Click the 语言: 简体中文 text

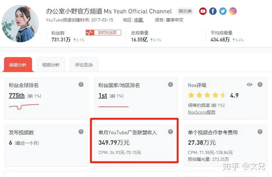pyautogui.click(x=169, y=20)
